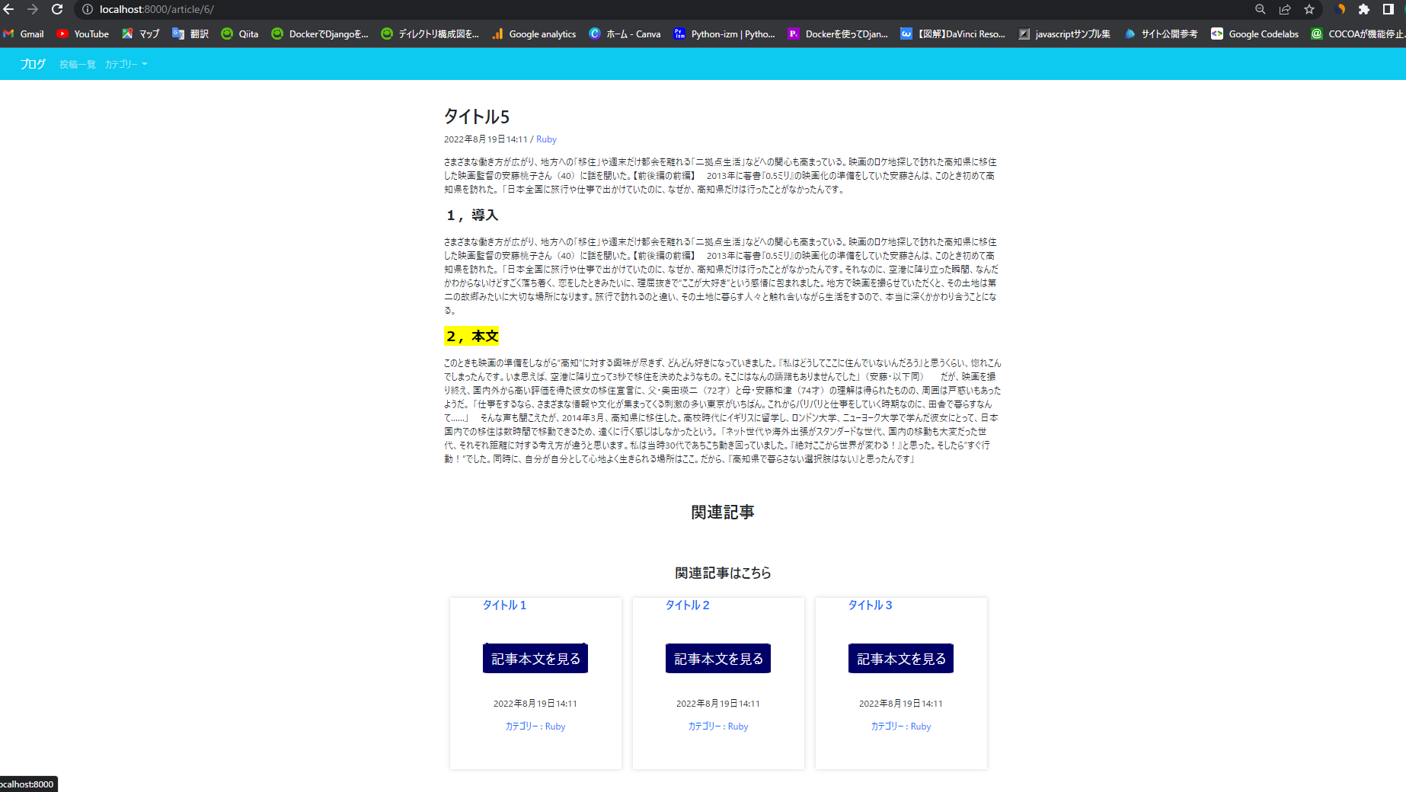Click the article heading タイトル5
Viewport: 1406px width, 792px height.
(477, 117)
